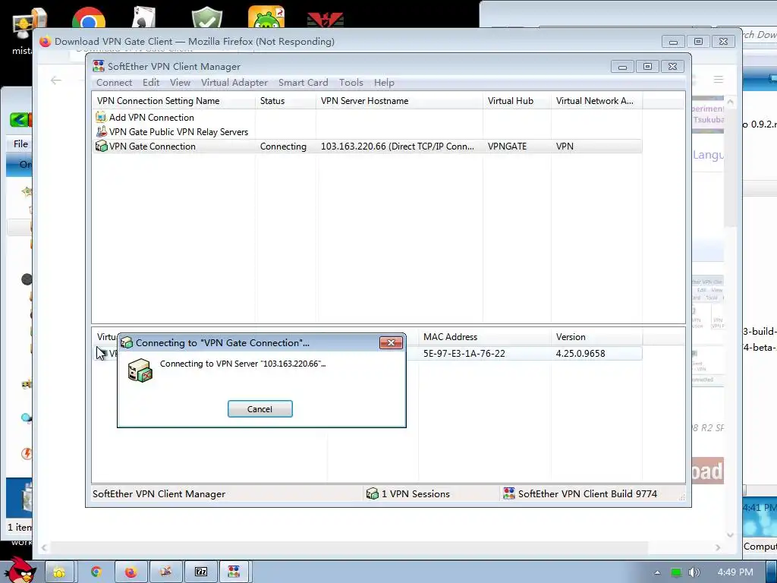Viewport: 777px width, 583px height.
Task: Open File menu in left background window
Action: (20, 143)
